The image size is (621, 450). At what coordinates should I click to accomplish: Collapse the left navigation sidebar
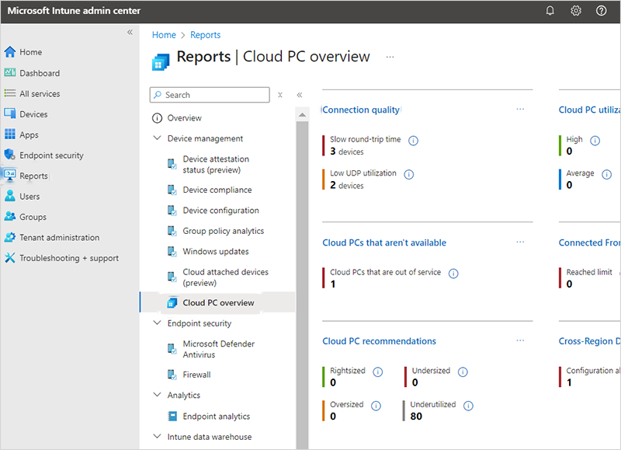(130, 32)
